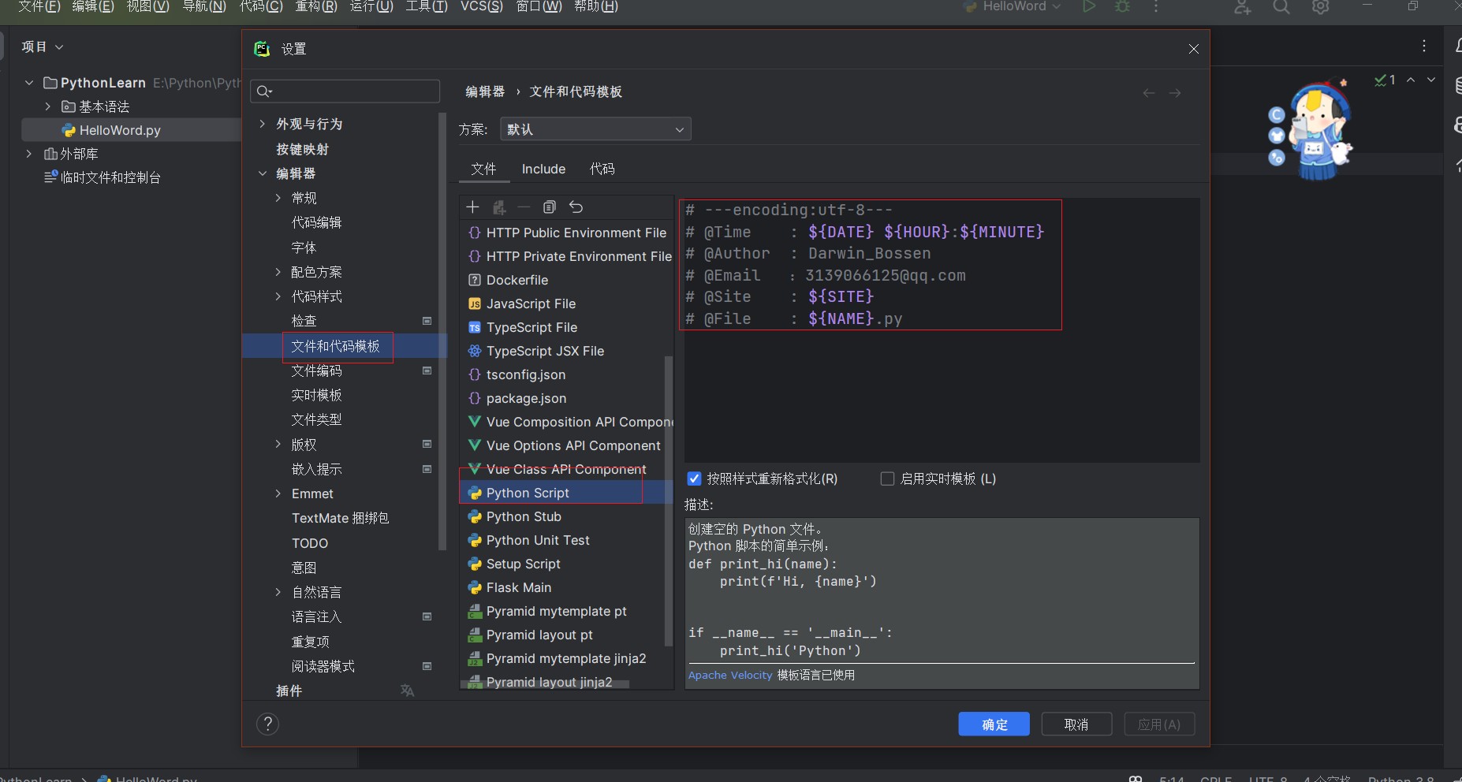This screenshot has width=1462, height=782.
Task: Click project-level marker icon next to 检查
Action: (427, 321)
